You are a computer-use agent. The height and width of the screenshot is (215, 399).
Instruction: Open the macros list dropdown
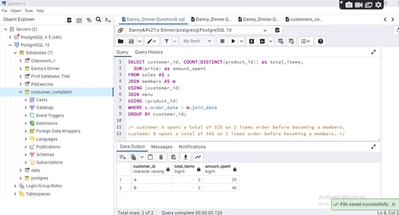pos(305,41)
